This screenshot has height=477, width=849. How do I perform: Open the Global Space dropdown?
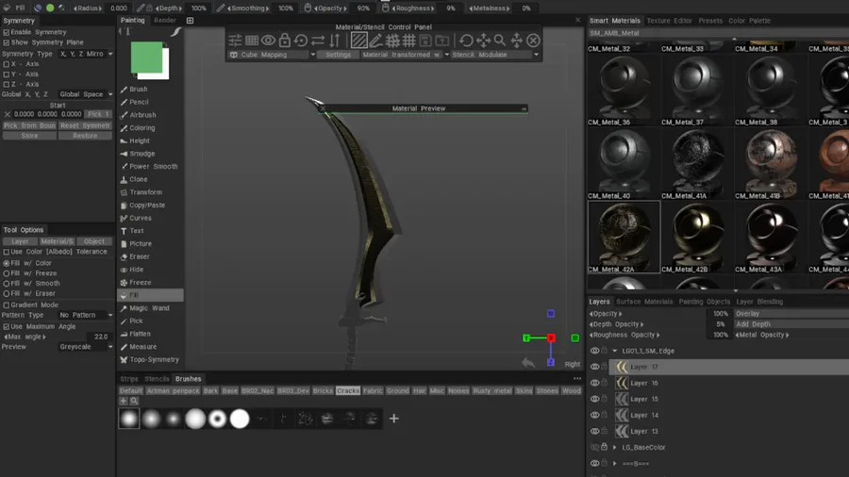(86, 94)
